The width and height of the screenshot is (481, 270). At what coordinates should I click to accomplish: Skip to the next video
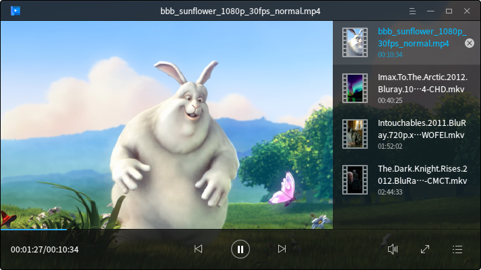282,249
